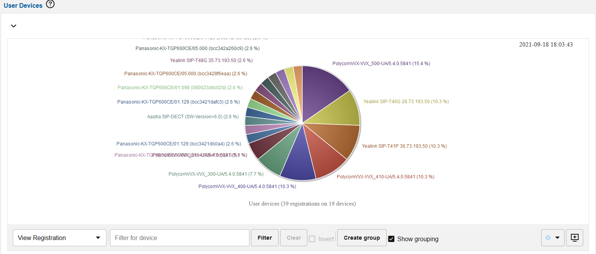Open the View Registration dropdown
Viewport: 596px width, 254px height.
click(x=59, y=238)
